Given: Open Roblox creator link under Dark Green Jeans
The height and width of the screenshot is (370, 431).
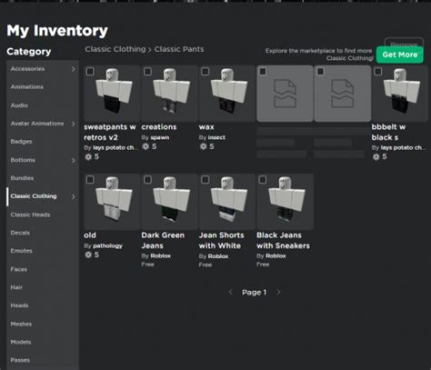Looking at the screenshot, I should [x=161, y=256].
